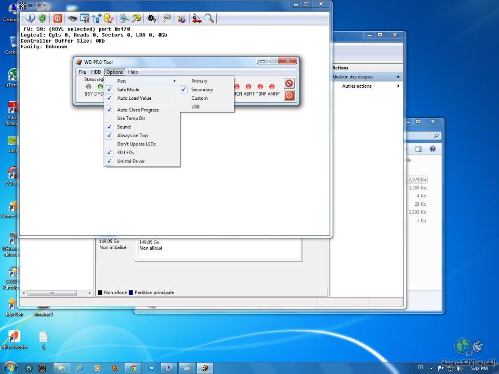Click the Autres actions text in the Actions pane
This screenshot has height=374, width=499.
357,86
